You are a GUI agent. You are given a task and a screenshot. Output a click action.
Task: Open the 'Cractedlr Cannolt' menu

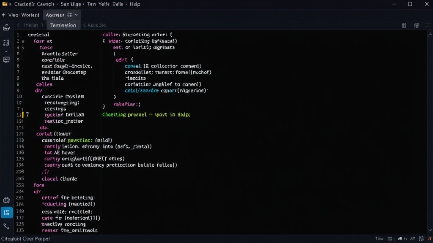click(34, 4)
